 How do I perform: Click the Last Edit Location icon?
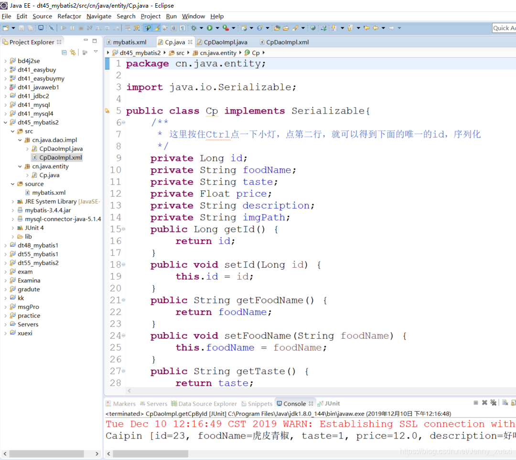pos(366,28)
